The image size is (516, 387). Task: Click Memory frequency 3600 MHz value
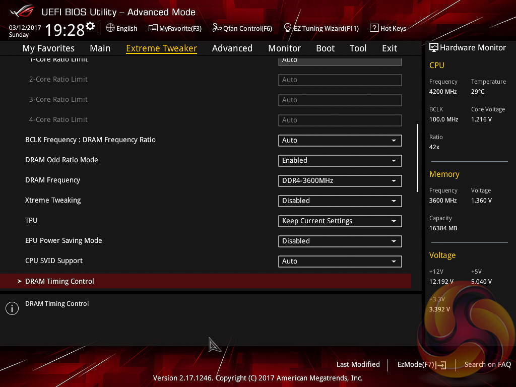click(443, 201)
